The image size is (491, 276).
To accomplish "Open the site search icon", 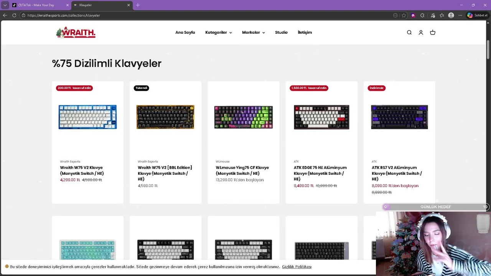I will 409,33.
